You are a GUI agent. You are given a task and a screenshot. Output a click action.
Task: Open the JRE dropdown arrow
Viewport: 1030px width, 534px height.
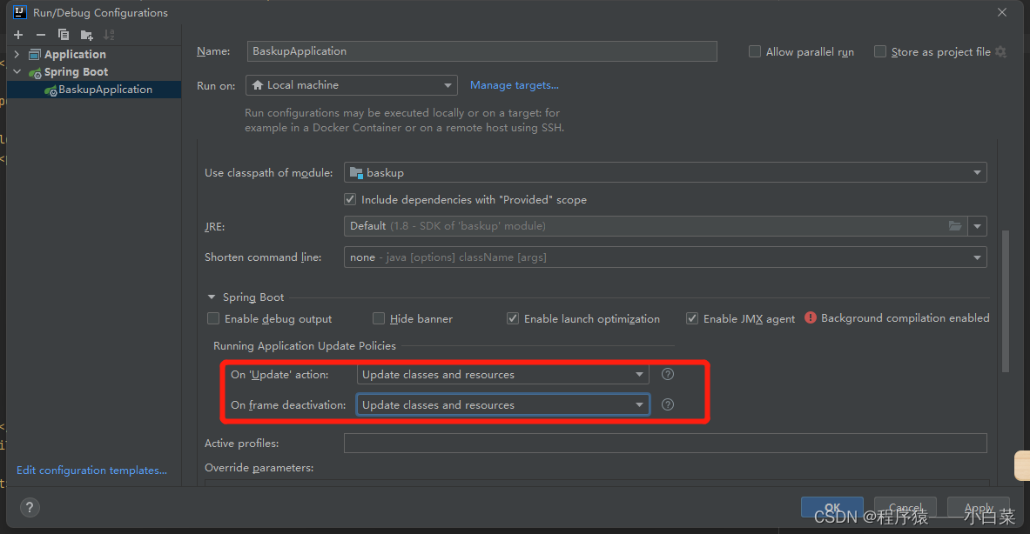pyautogui.click(x=978, y=226)
